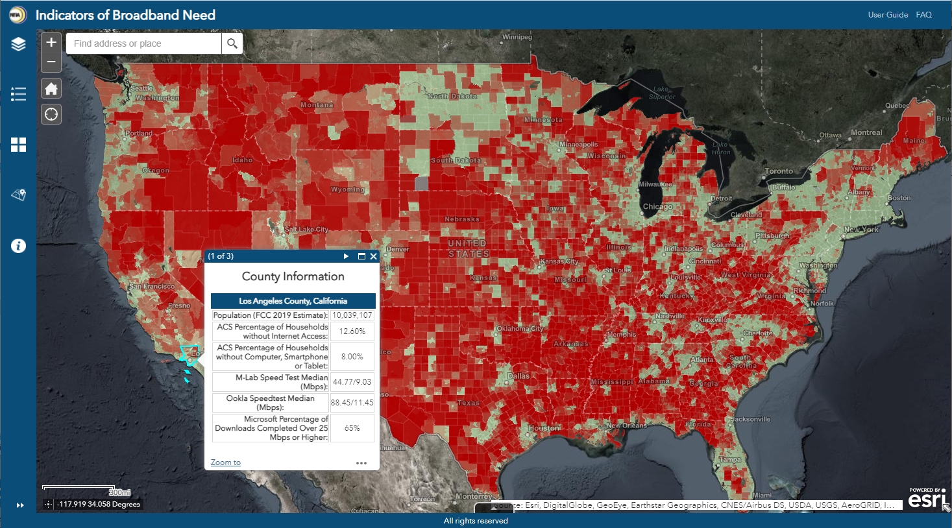952x528 pixels.
Task: Dock the County Information popup
Action: (x=361, y=256)
